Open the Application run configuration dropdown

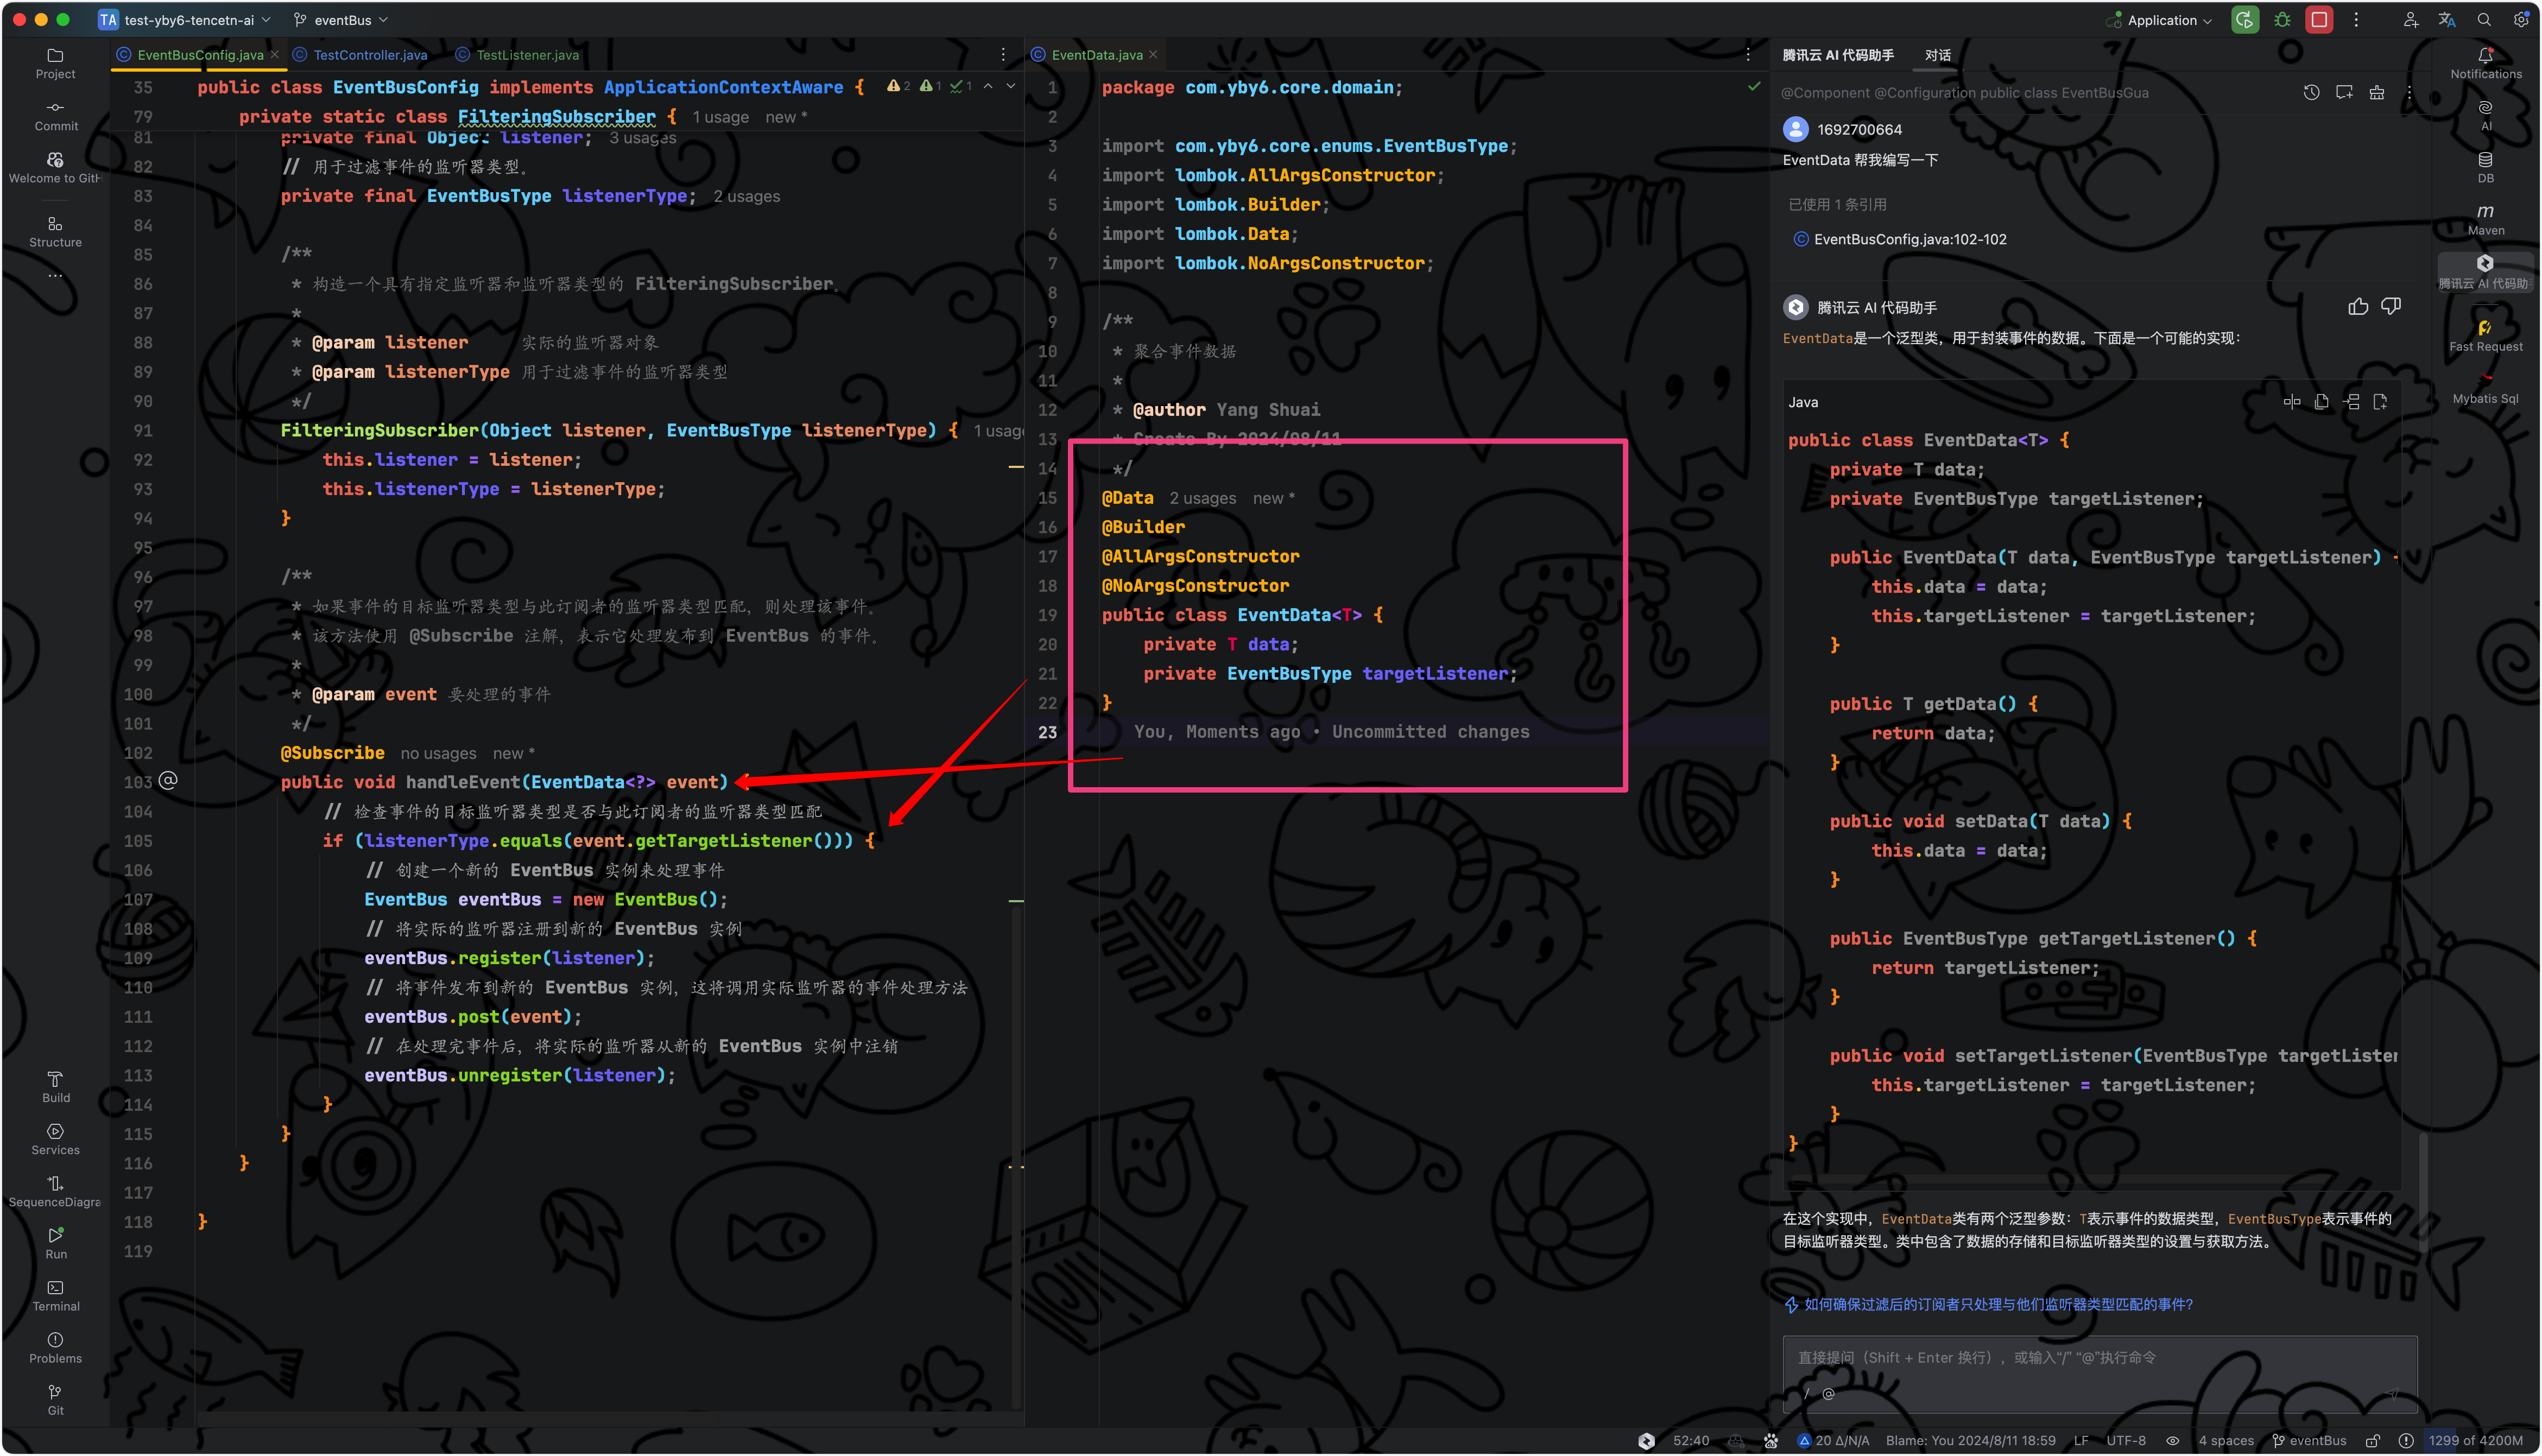[2158, 20]
